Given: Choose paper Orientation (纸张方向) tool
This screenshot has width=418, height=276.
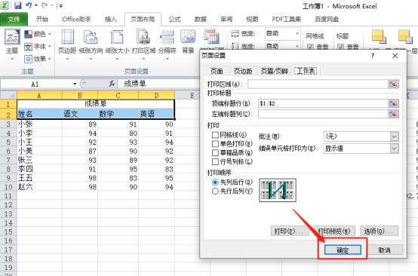Looking at the screenshot, I should [x=91, y=44].
